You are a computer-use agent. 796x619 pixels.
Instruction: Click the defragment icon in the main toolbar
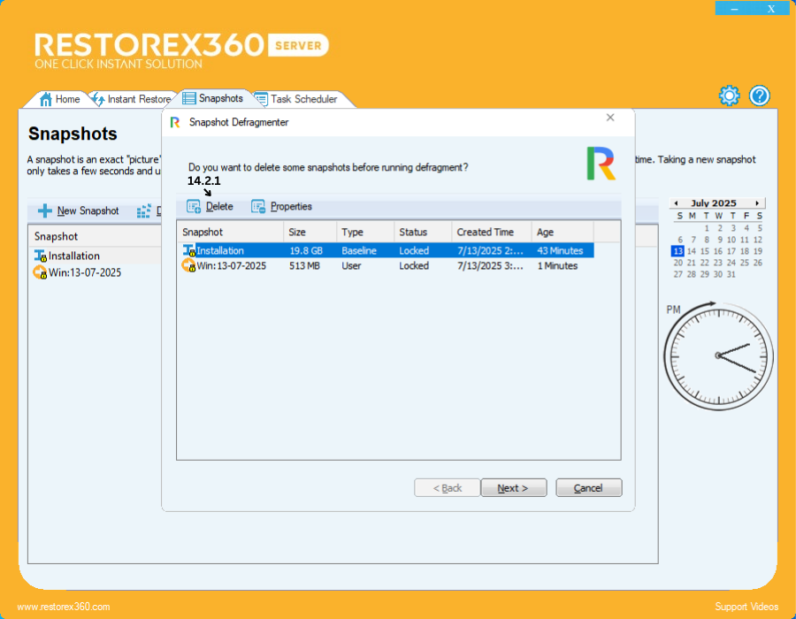(143, 210)
